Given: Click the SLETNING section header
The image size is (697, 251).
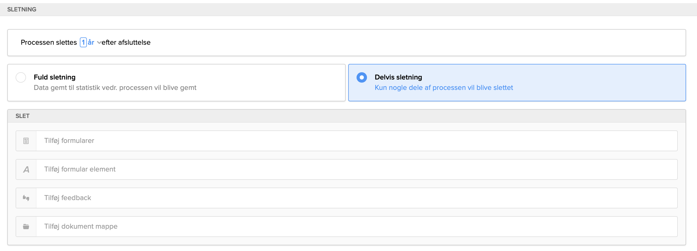Looking at the screenshot, I should (22, 9).
